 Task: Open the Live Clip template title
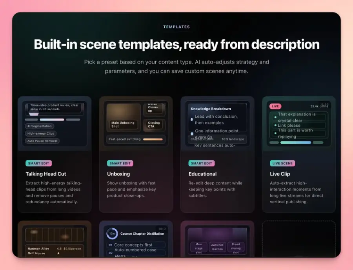click(x=280, y=174)
